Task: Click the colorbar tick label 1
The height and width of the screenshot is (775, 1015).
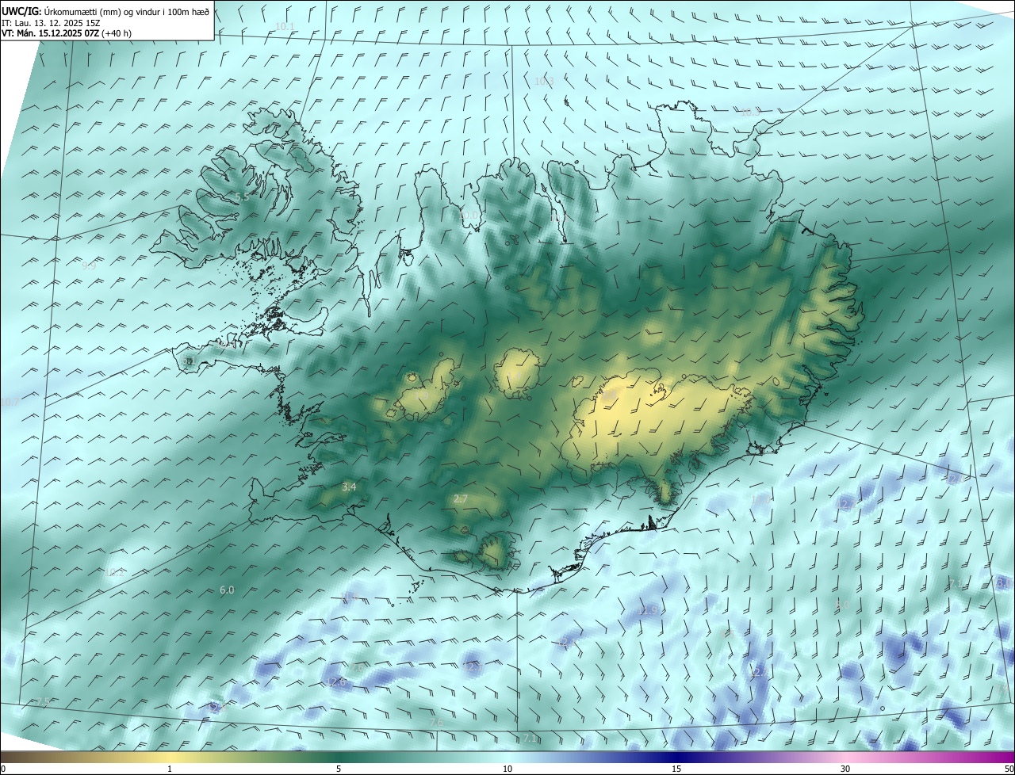Action: coord(170,769)
